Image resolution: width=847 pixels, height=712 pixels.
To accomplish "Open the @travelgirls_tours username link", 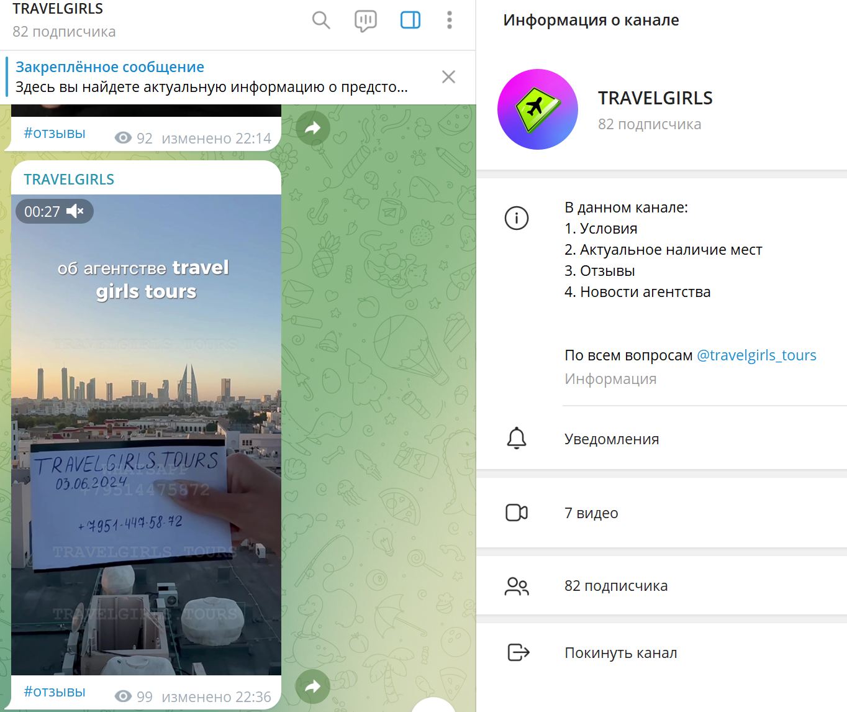I will tap(756, 355).
